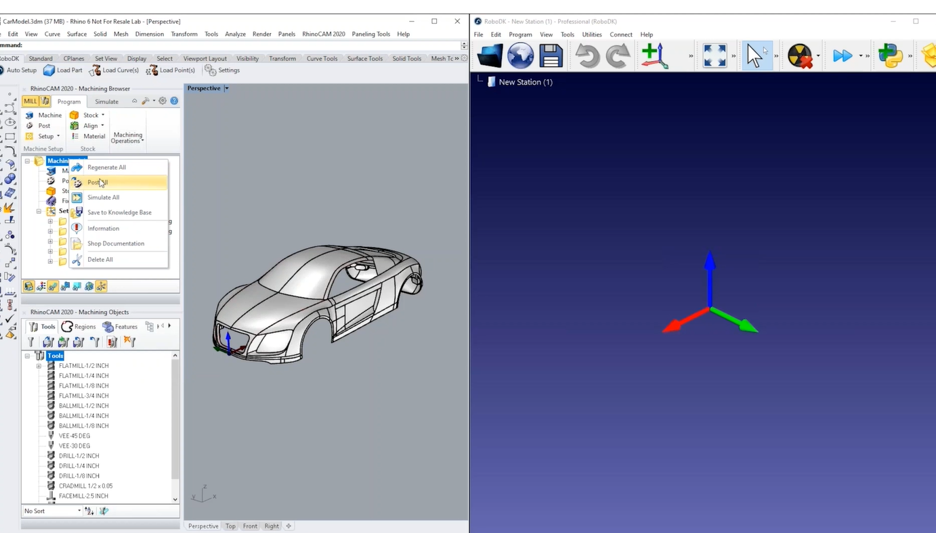Viewport: 936px width, 533px height.
Task: Click the RhinoCAM help question mark icon
Action: click(x=174, y=101)
